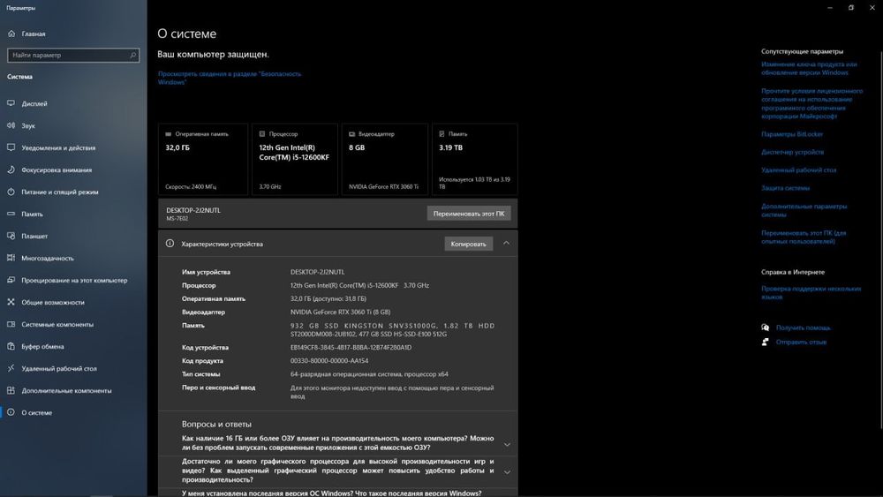The height and width of the screenshot is (497, 883).
Task: Open Изменение ключа продукта link
Action: tap(809, 68)
